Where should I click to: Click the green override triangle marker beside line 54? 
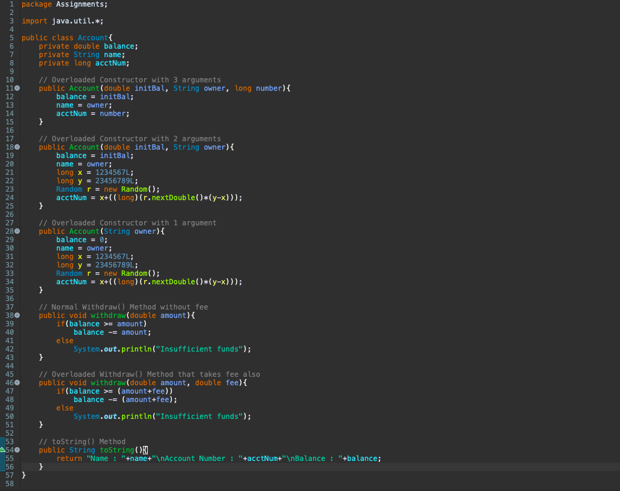click(3, 450)
